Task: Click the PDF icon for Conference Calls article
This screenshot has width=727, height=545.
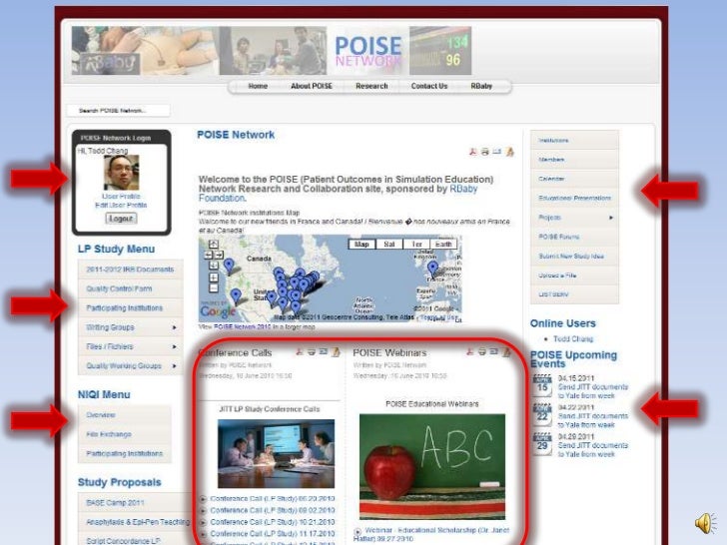Action: tap(300, 352)
